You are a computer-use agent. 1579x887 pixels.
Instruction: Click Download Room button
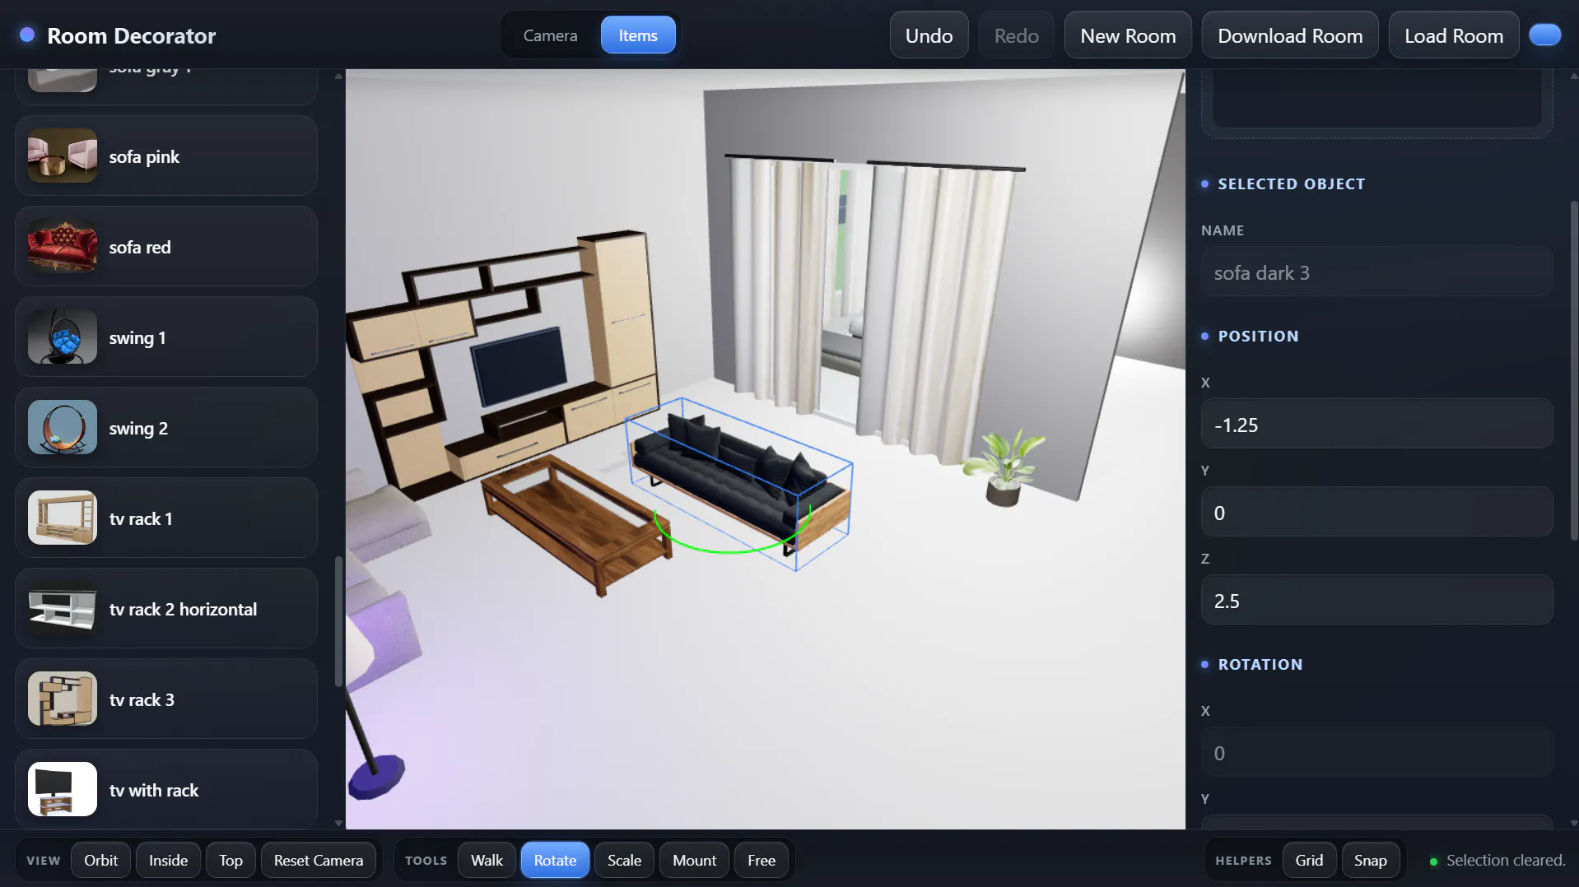tap(1290, 35)
